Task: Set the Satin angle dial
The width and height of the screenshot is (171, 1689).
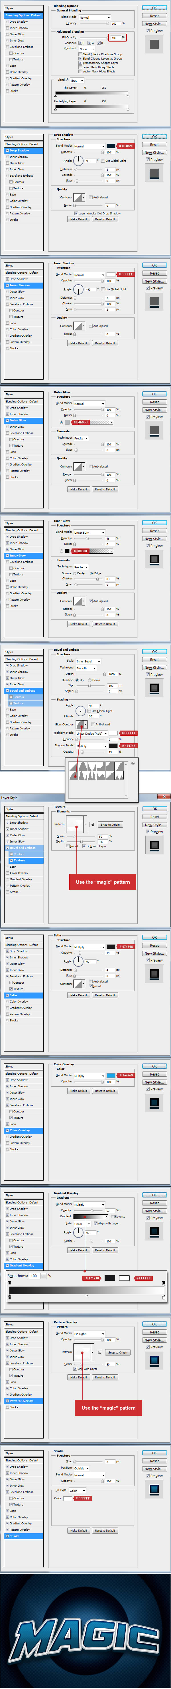Action: 78,962
